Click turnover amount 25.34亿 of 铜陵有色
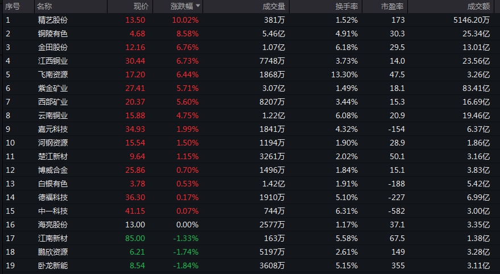This screenshot has height=274, width=500. (476, 34)
